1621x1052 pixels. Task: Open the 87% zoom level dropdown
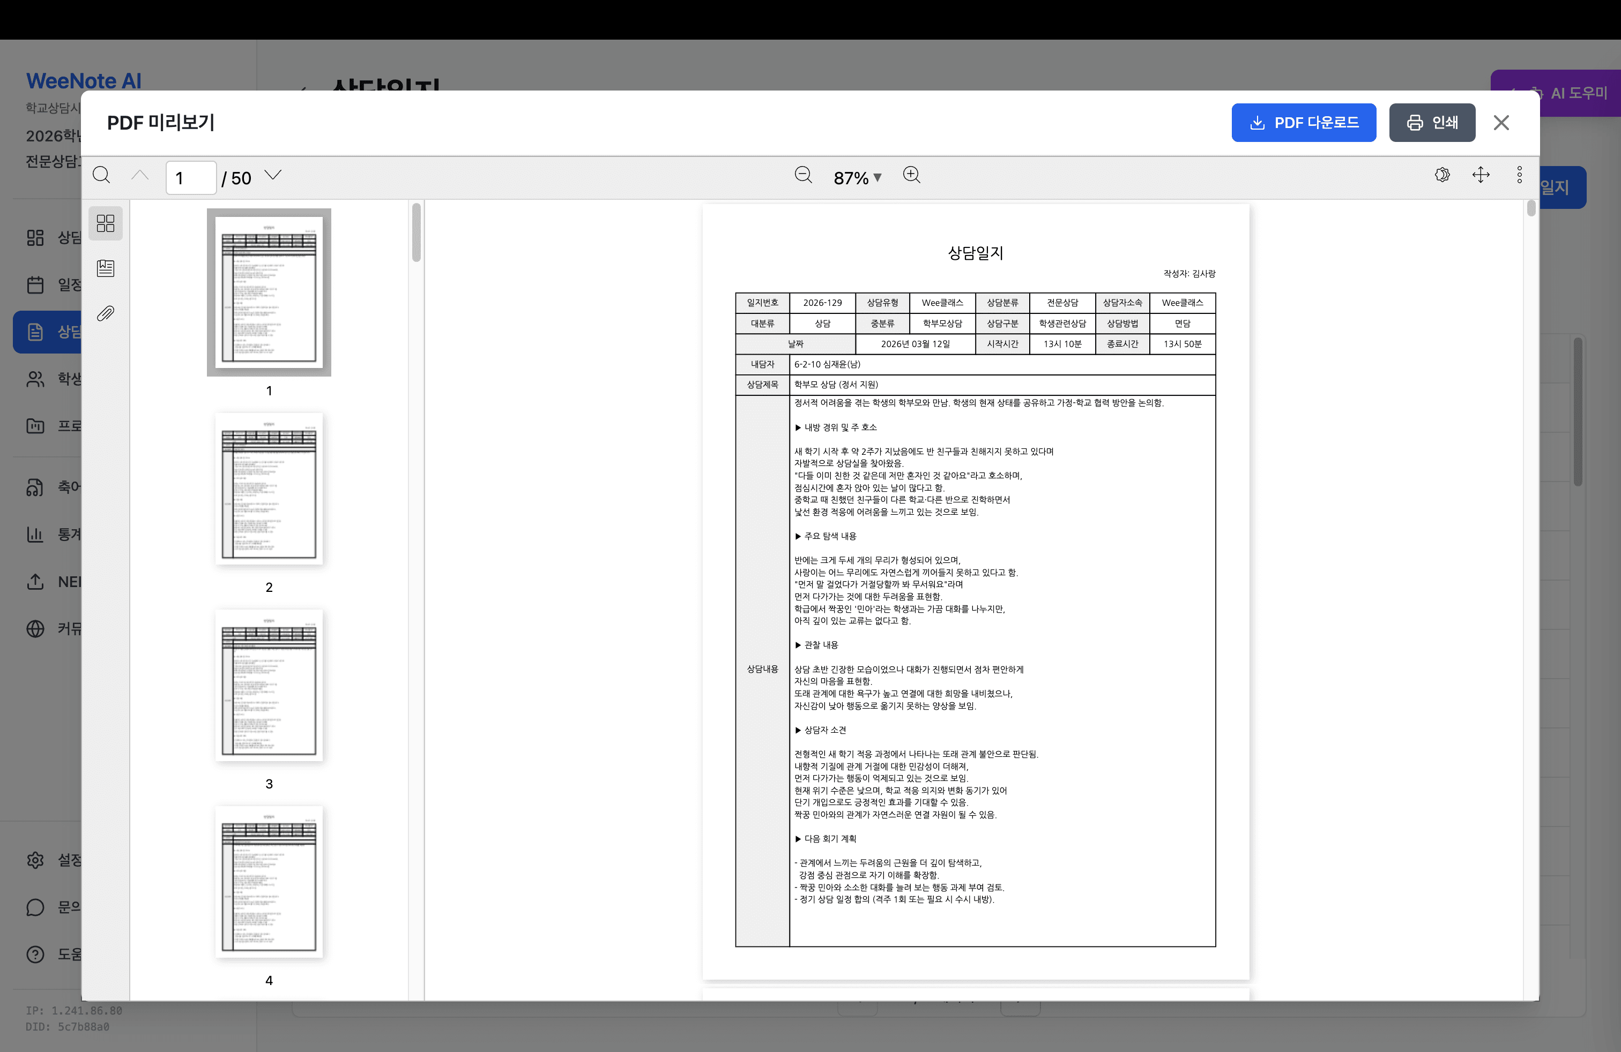tap(857, 178)
